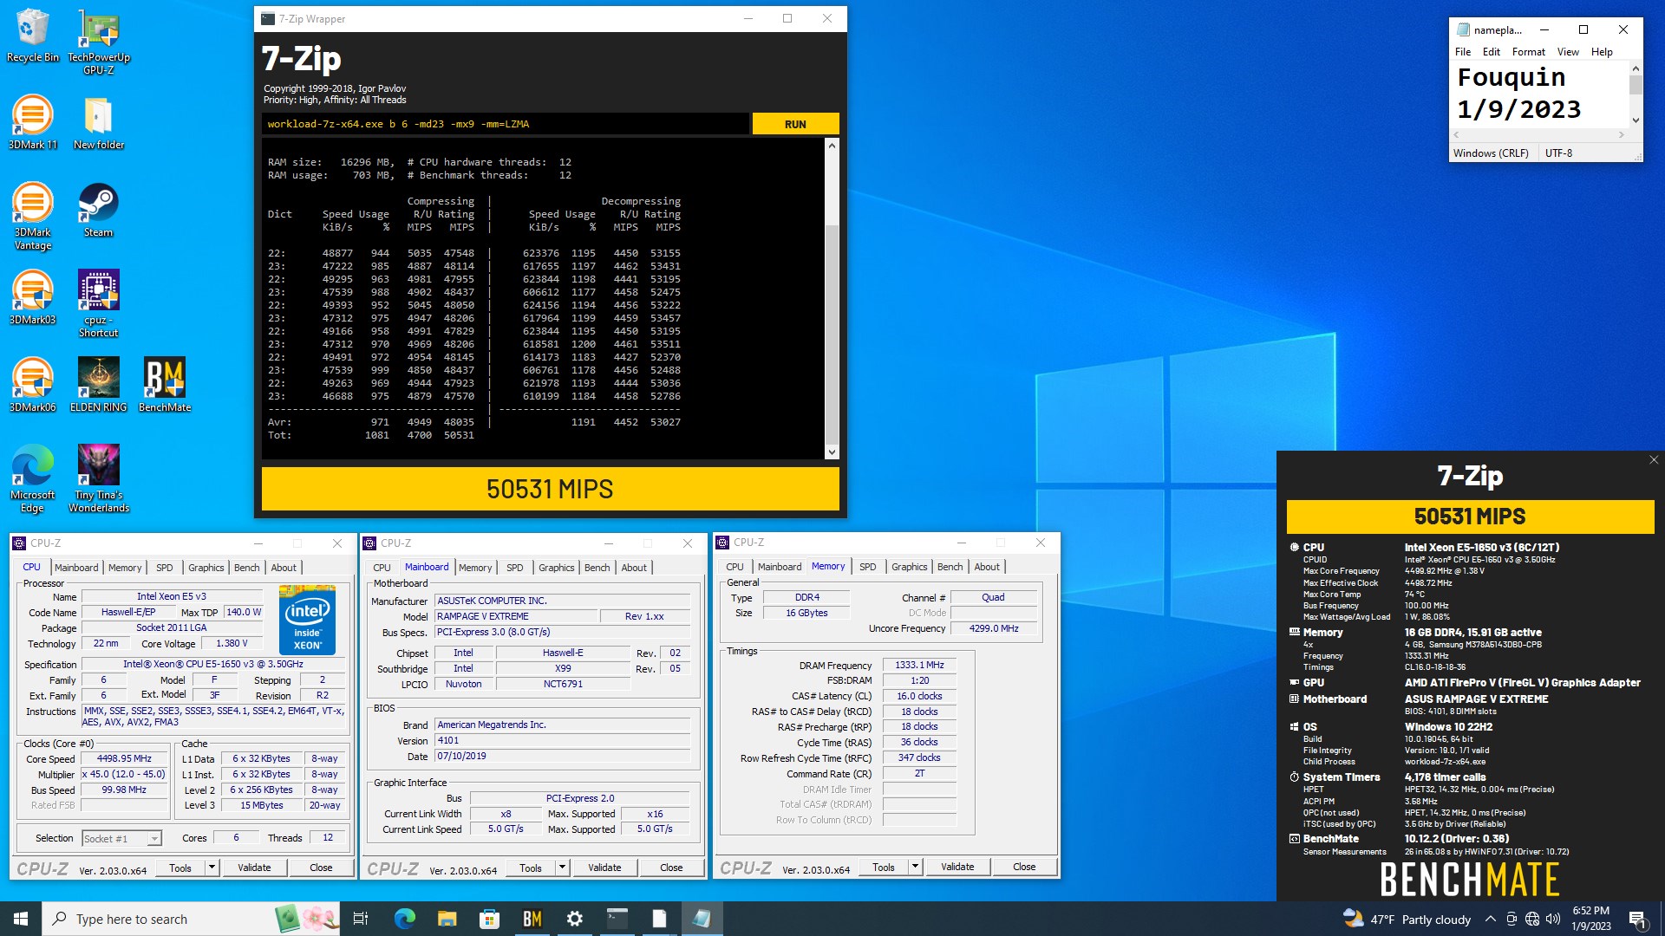
Task: Switch to Mainboard tab in left CPU-Z window
Action: [76, 568]
